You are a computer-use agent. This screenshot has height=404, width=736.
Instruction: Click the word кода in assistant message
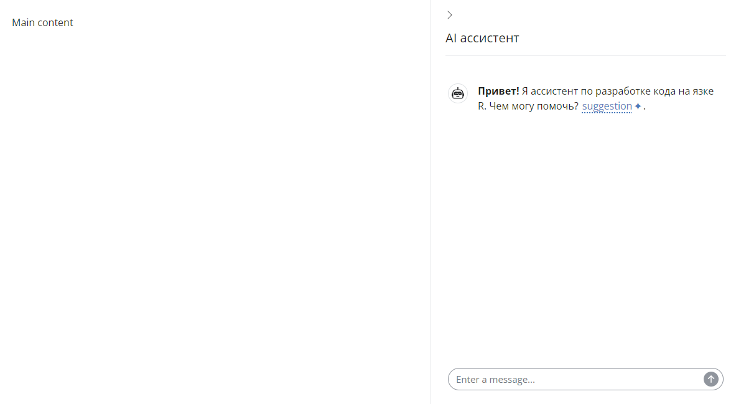[664, 92]
